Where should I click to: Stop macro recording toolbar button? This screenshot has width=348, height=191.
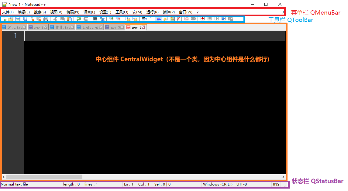tap(209, 19)
